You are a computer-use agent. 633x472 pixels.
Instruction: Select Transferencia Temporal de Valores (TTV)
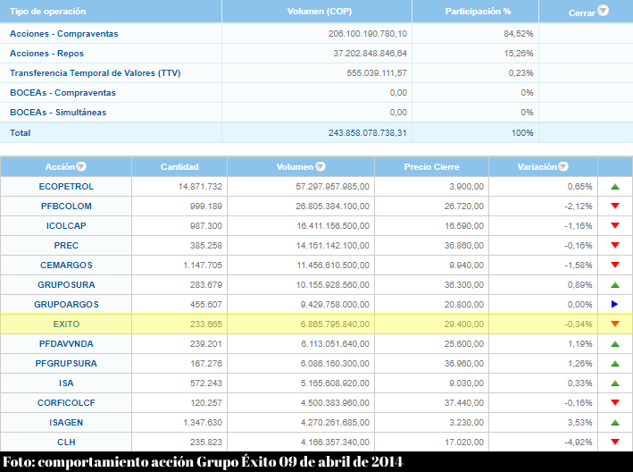[95, 73]
